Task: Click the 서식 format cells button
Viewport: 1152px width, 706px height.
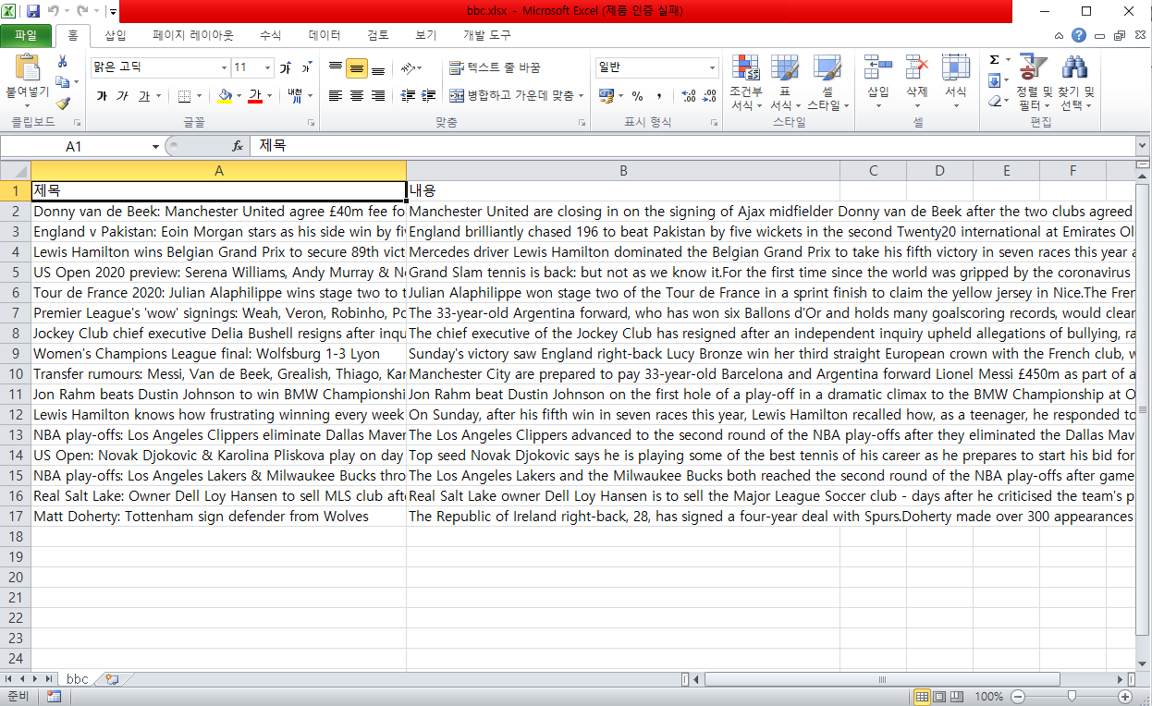Action: (x=955, y=82)
